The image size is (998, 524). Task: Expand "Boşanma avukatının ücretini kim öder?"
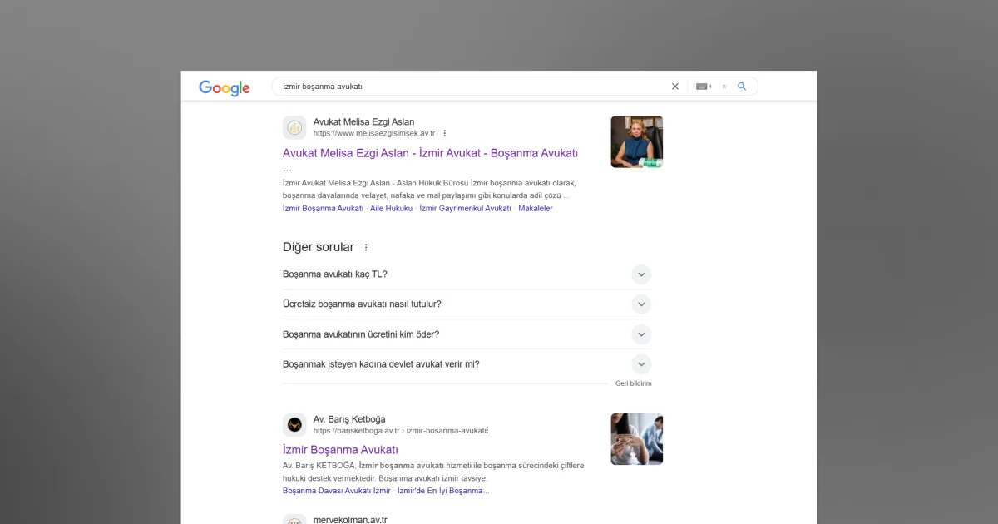pyautogui.click(x=641, y=334)
